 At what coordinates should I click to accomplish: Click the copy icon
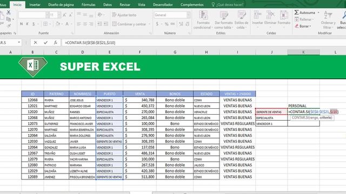click(x=9, y=19)
